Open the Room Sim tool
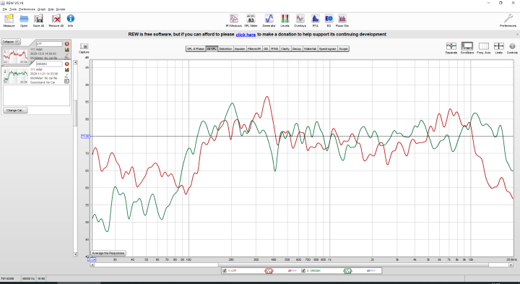 pyautogui.click(x=342, y=20)
